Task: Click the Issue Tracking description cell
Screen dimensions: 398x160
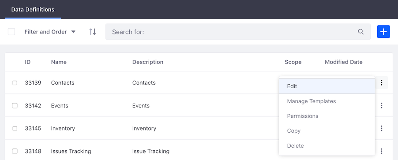Action: pos(151,151)
